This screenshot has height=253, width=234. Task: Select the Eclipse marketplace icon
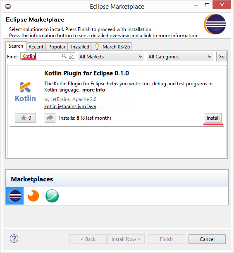15,196
